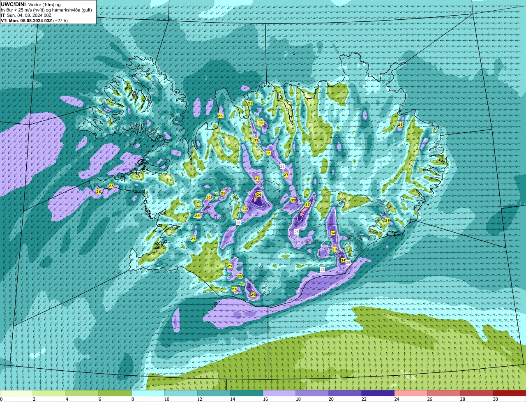Click the legend value label 8
This screenshot has height=402, width=526.
(x=132, y=399)
